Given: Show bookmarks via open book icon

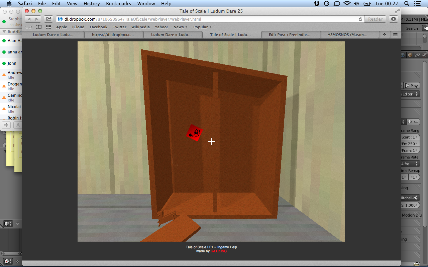Looking at the screenshot, I should tap(39, 27).
